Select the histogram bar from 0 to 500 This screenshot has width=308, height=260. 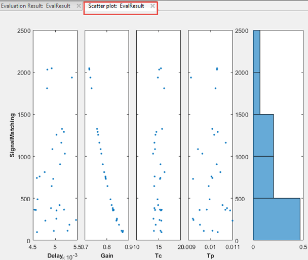(x=277, y=219)
